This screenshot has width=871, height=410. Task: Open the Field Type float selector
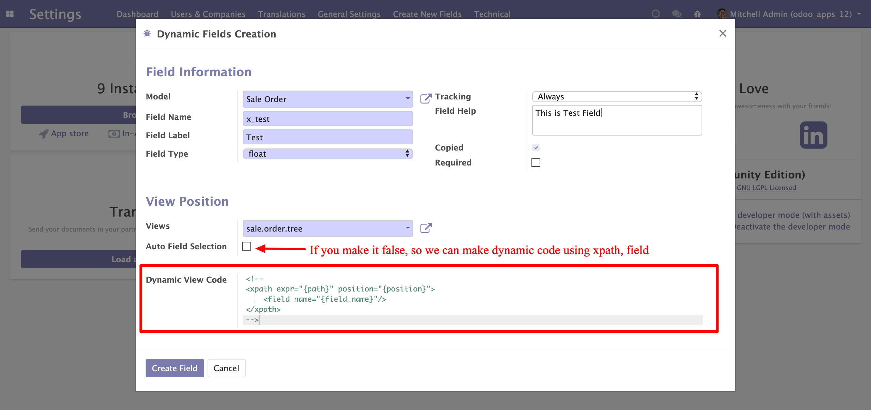pyautogui.click(x=328, y=154)
